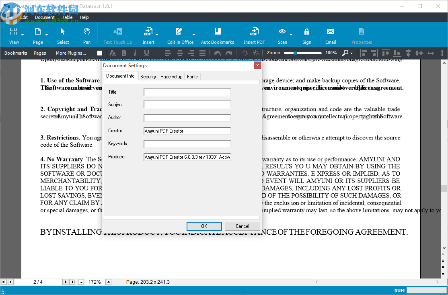The width and height of the screenshot is (448, 295).
Task: Open the Document menu
Action: (x=44, y=17)
